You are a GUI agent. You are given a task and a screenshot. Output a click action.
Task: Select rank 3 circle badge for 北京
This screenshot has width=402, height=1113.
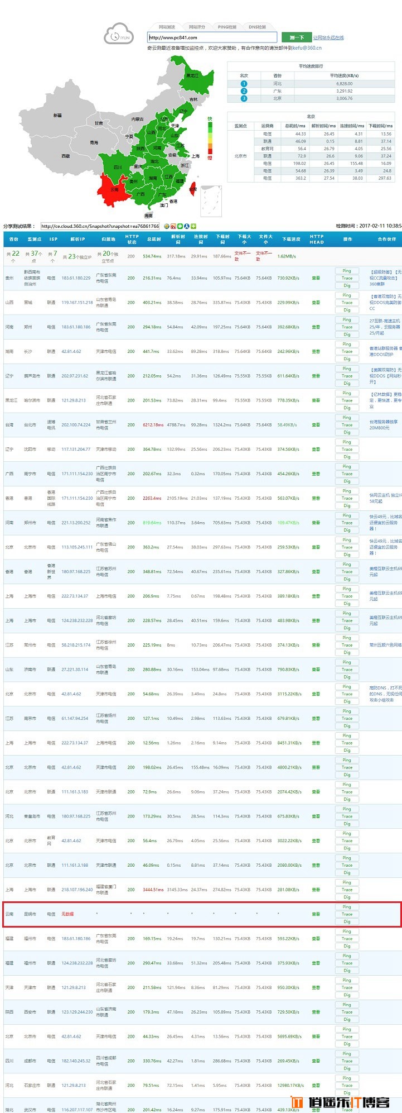coord(244,98)
